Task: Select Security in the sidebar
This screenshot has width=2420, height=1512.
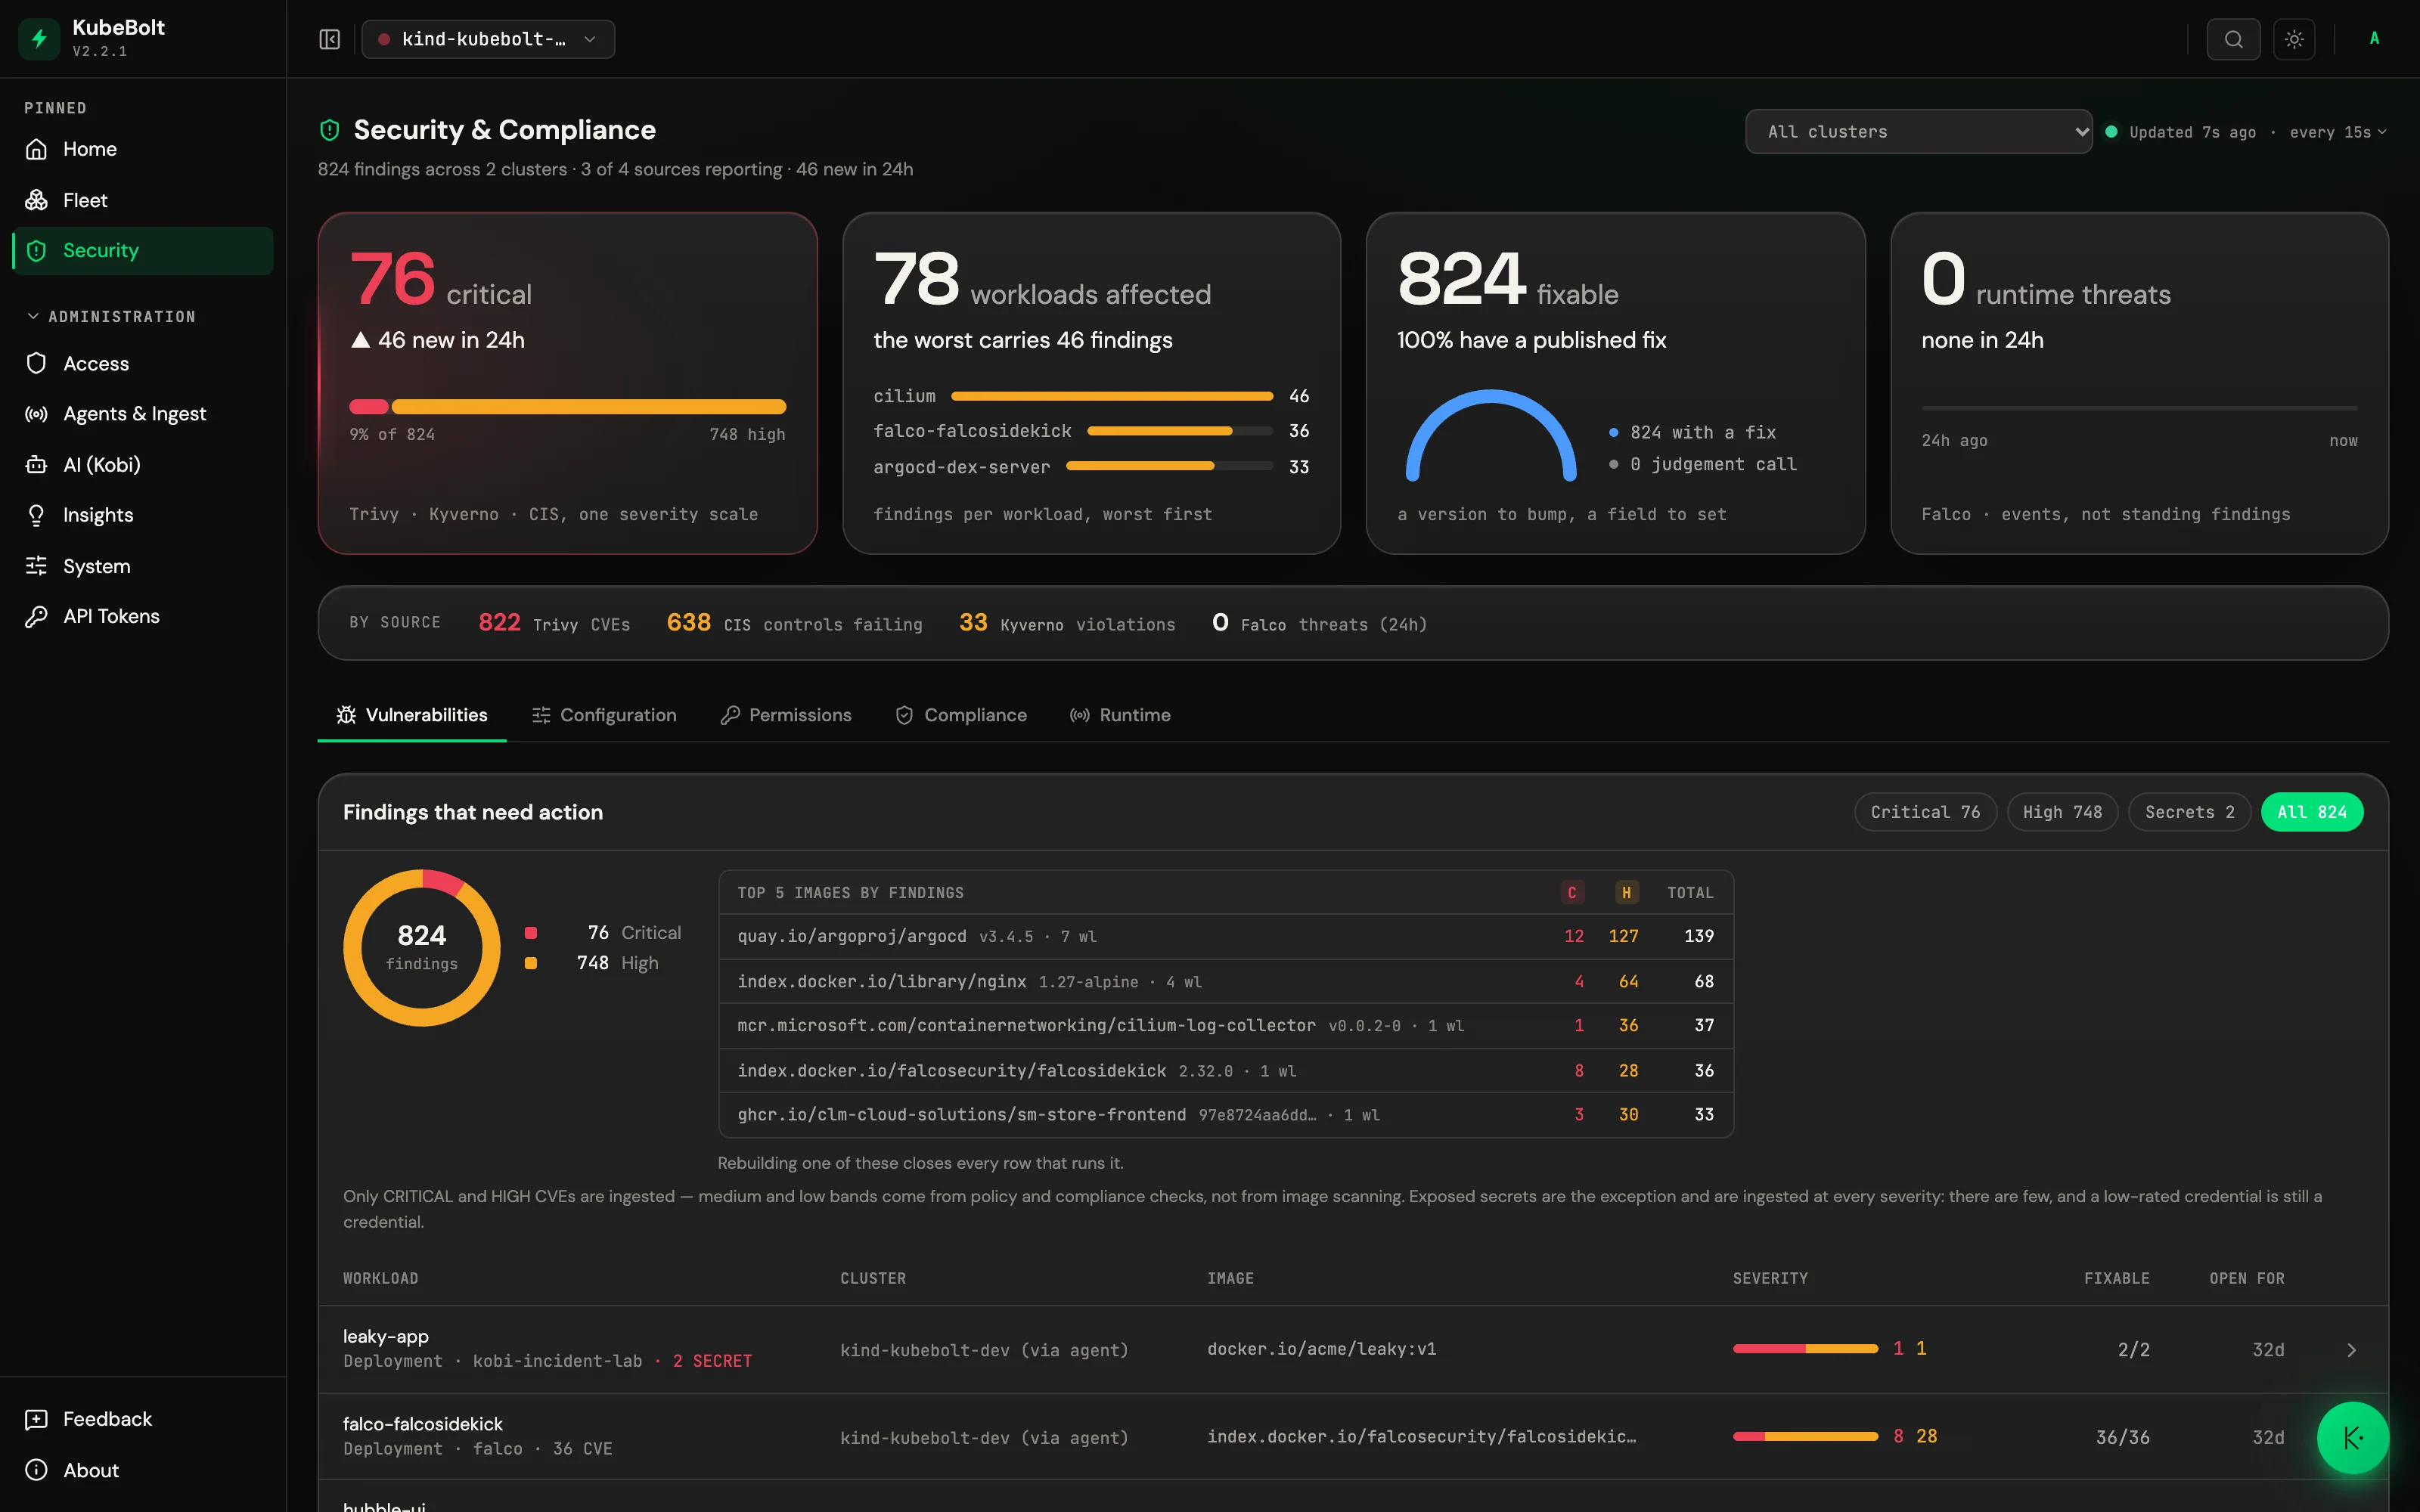Action: (142, 251)
